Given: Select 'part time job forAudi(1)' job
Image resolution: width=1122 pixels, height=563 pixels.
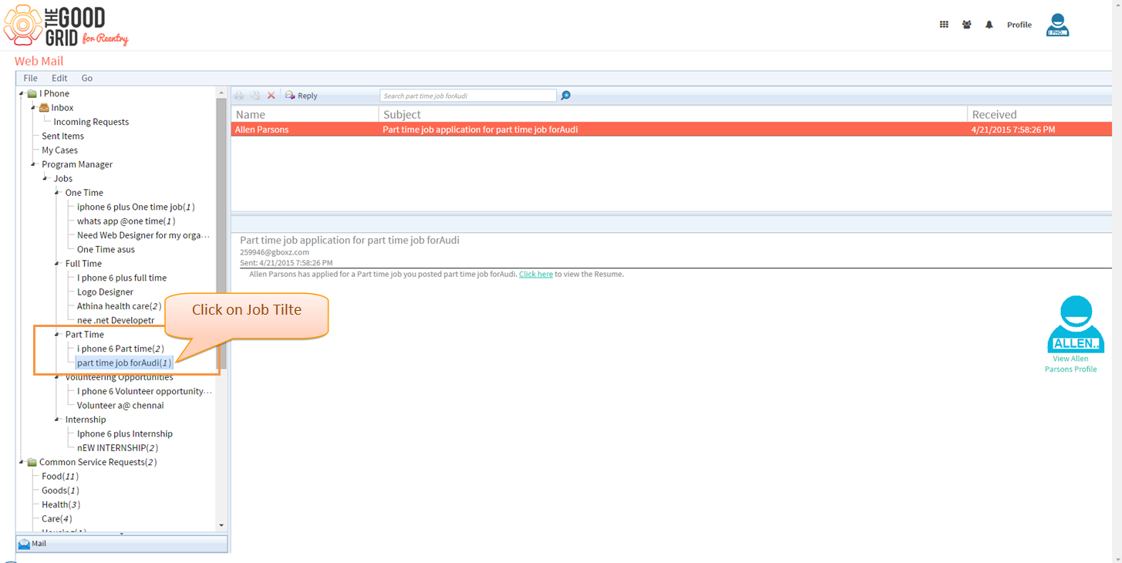Looking at the screenshot, I should (124, 363).
